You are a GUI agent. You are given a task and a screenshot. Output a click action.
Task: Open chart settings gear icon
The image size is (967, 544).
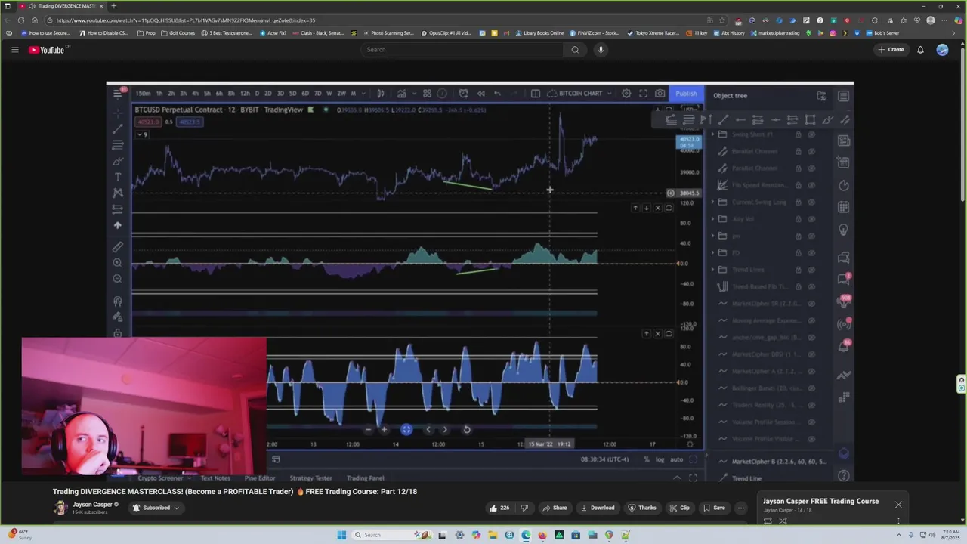626,94
